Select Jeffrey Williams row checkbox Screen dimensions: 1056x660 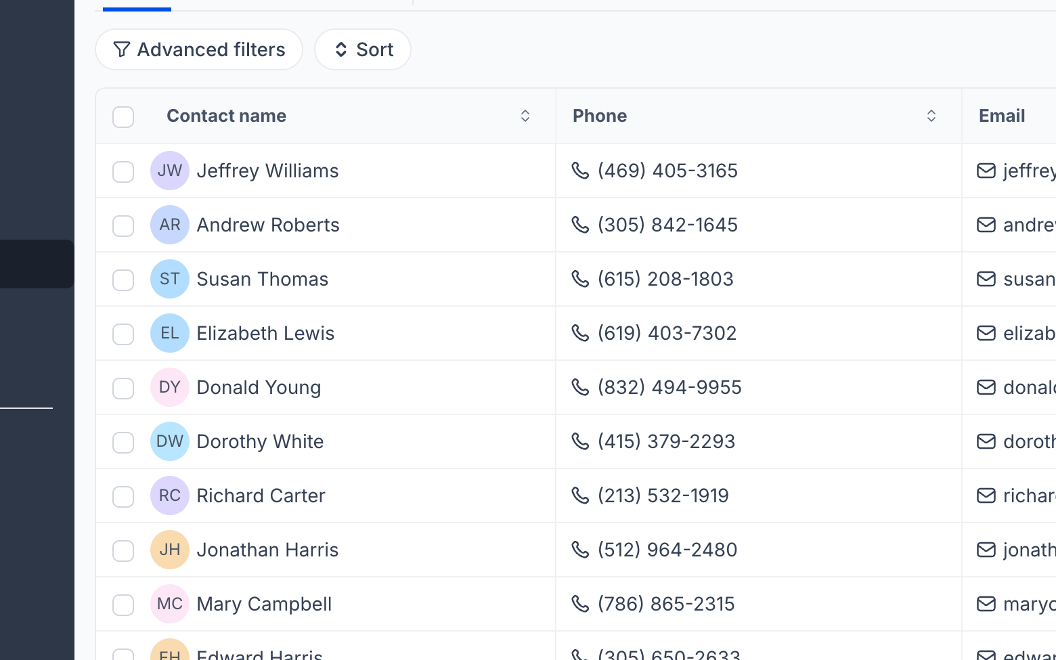[x=123, y=171]
